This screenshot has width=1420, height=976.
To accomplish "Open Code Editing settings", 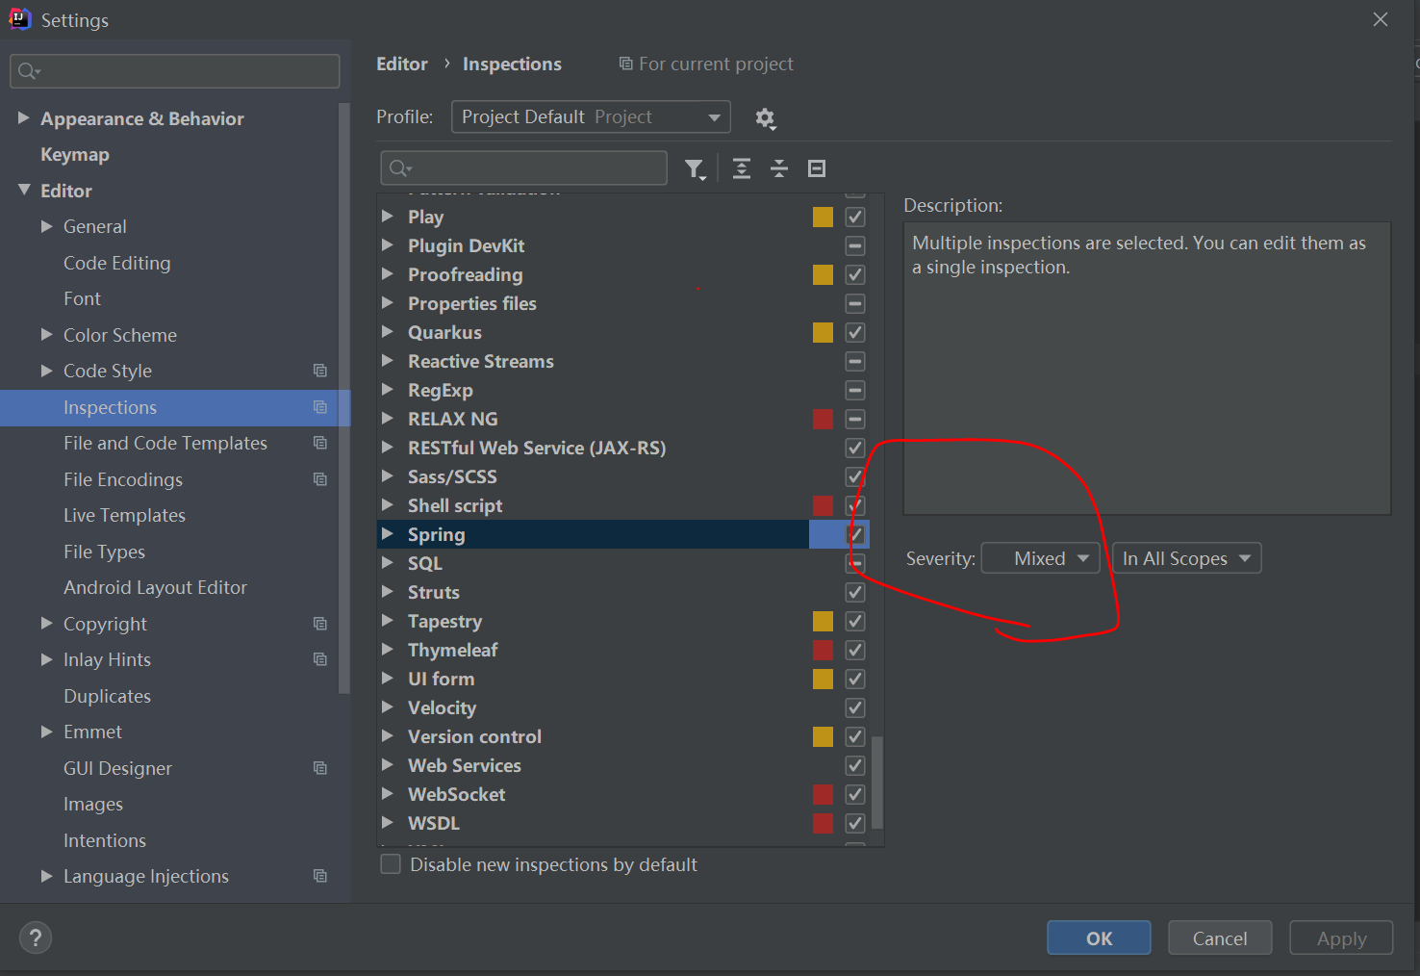I will (x=116, y=263).
